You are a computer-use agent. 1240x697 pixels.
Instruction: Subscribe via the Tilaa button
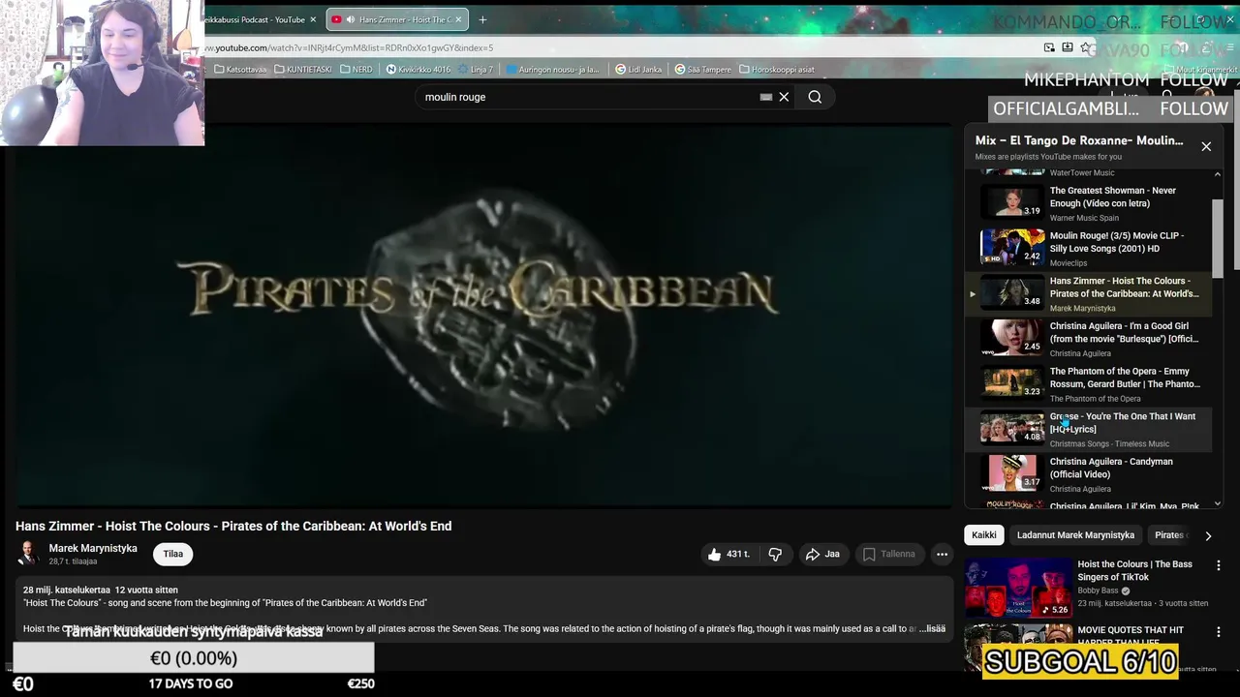pos(172,554)
